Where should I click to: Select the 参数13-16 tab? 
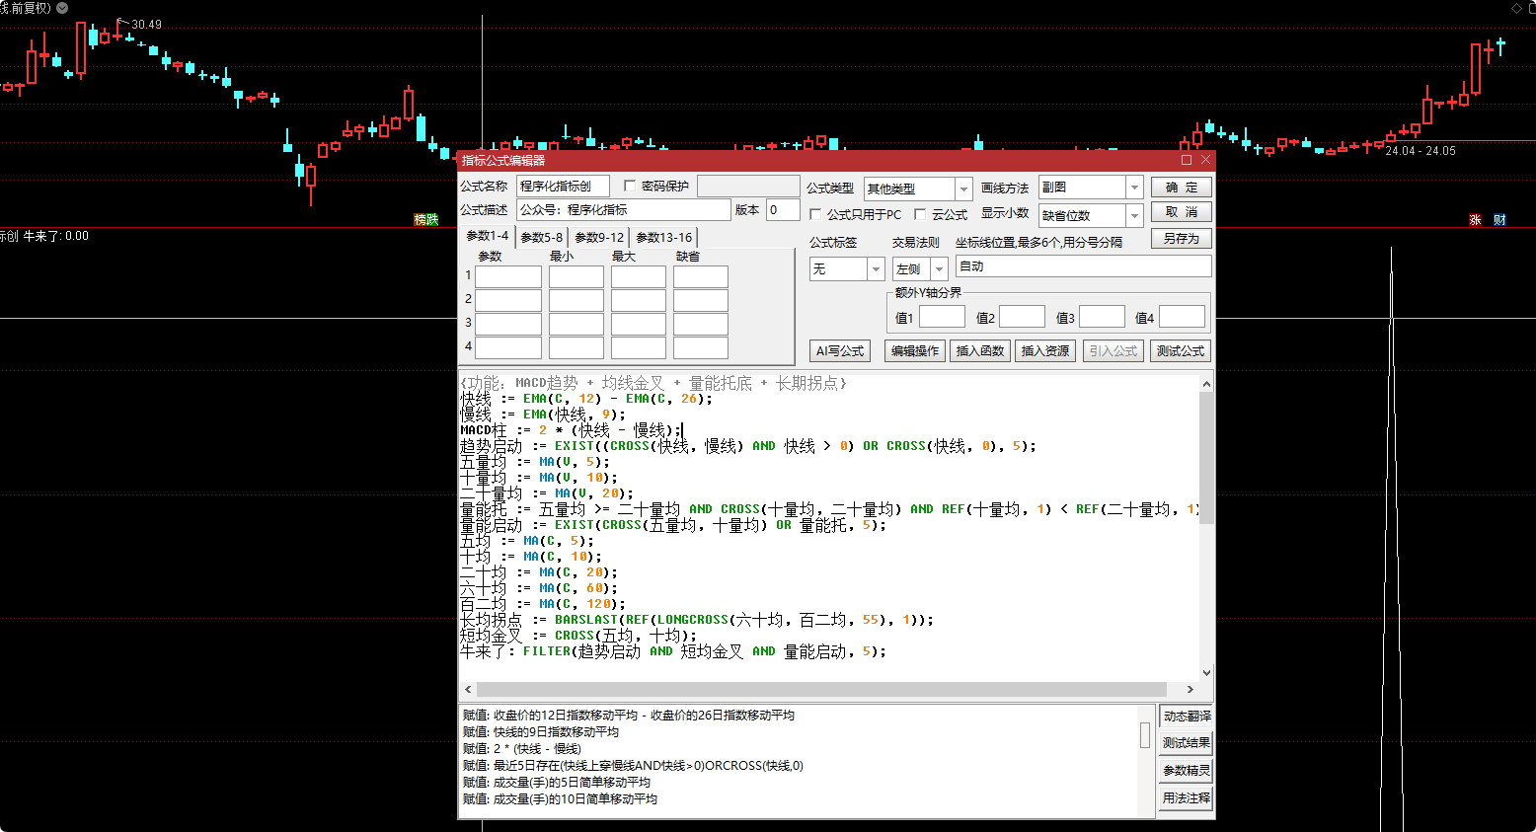tap(663, 238)
